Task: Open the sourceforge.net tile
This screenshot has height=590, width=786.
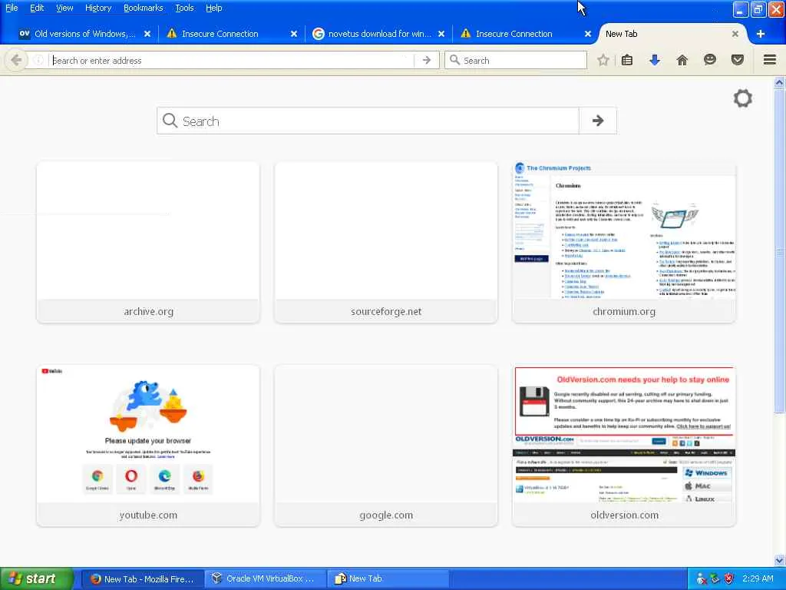Action: [x=386, y=242]
